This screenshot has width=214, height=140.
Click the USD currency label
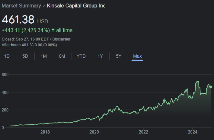point(43,21)
